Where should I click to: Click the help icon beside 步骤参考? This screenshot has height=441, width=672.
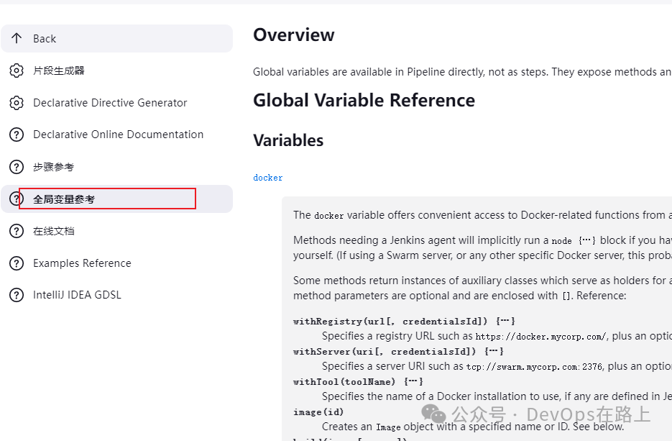point(17,167)
